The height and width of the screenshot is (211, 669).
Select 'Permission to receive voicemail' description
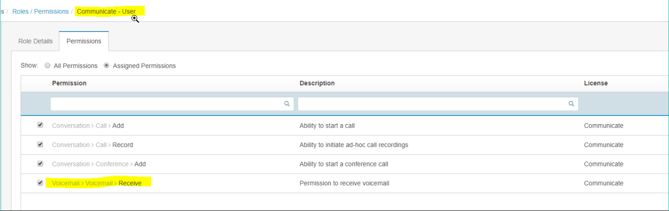[344, 183]
